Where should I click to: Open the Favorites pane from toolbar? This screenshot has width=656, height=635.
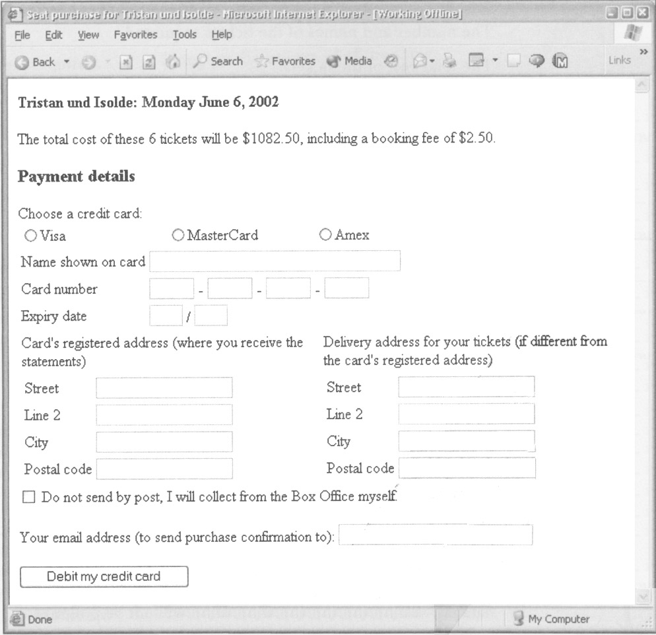click(x=285, y=61)
